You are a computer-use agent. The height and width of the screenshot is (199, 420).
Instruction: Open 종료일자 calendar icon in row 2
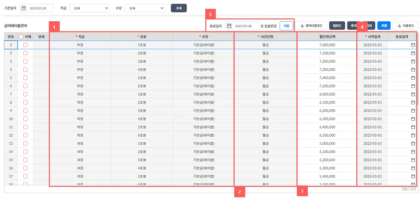click(413, 53)
